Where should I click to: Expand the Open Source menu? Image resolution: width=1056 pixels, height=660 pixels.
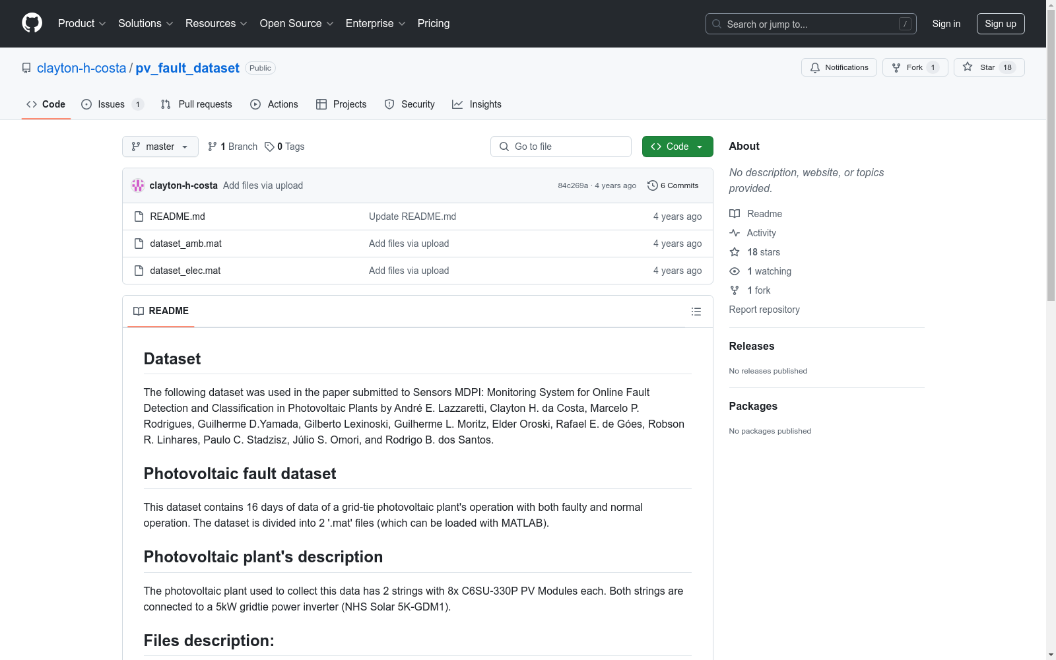(x=297, y=23)
